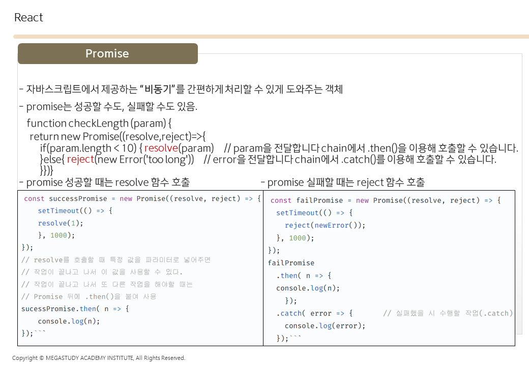Click "reject(newError());" code line

pyautogui.click(x=325, y=225)
